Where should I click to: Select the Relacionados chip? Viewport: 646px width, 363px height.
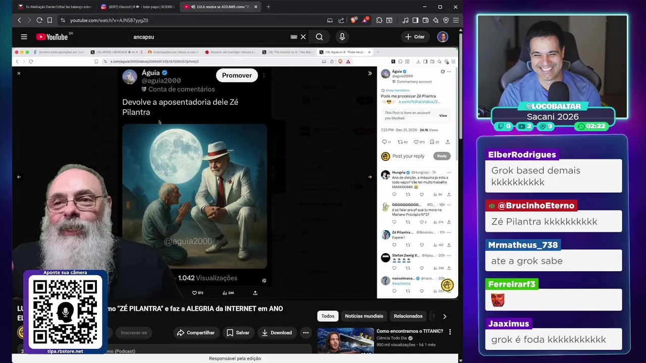pos(408,316)
